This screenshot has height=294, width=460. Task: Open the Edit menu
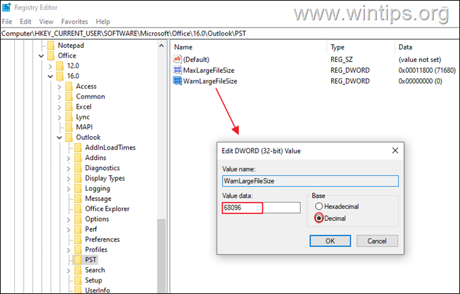coord(26,22)
